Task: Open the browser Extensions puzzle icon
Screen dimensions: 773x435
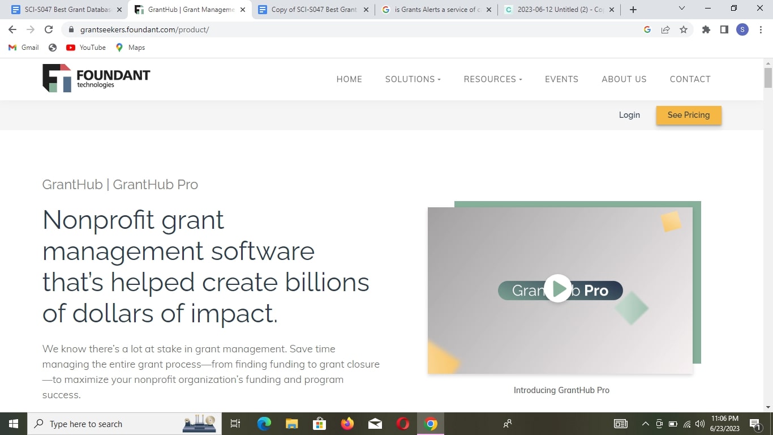Action: pos(706,29)
